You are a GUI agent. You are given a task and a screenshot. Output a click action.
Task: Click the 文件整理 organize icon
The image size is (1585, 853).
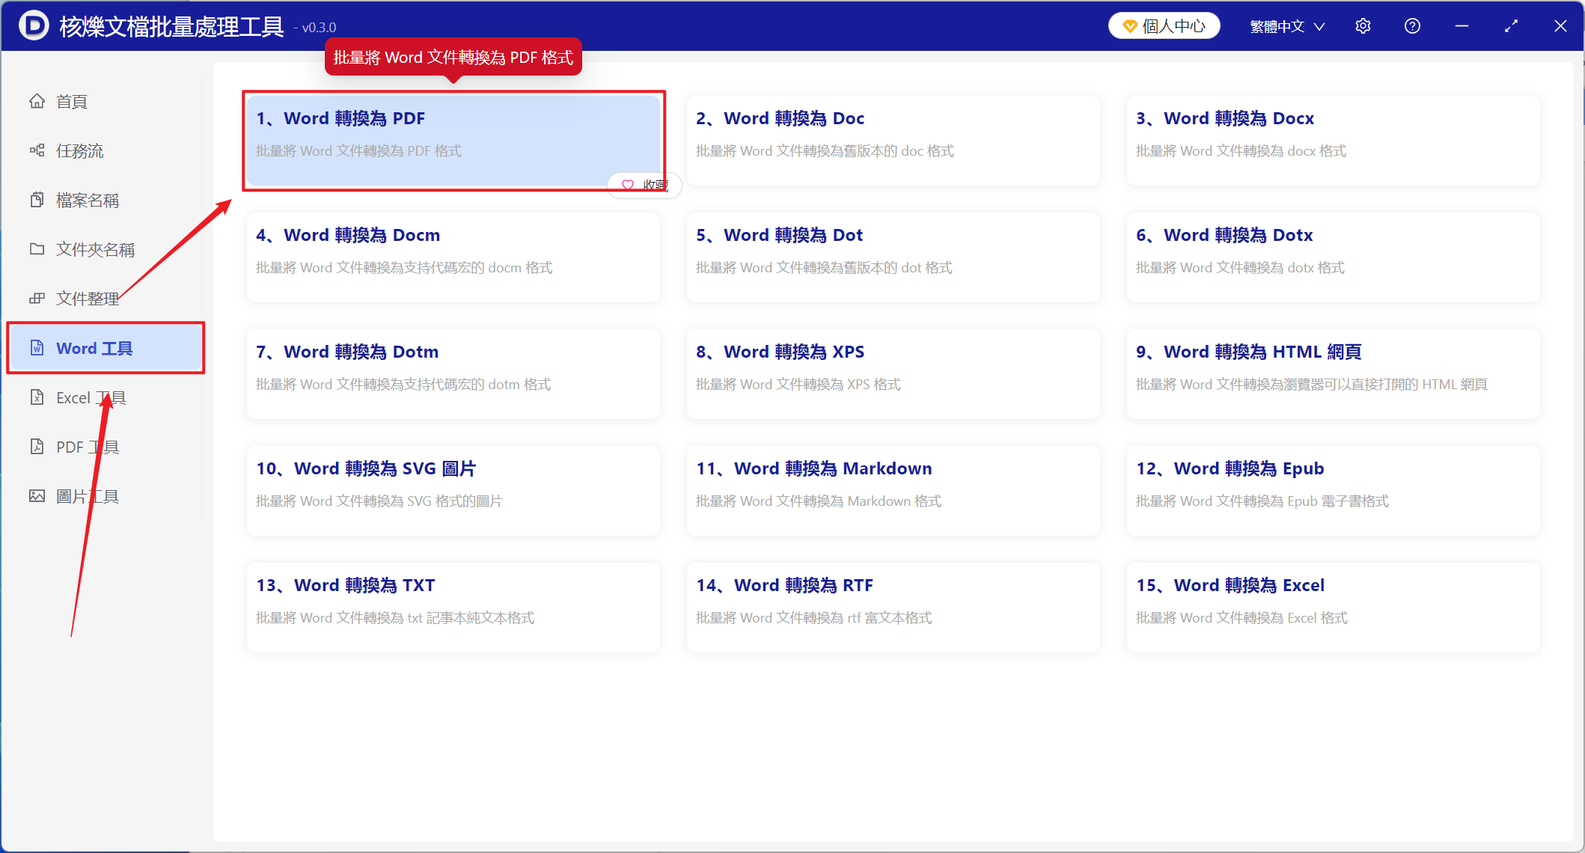[37, 299]
